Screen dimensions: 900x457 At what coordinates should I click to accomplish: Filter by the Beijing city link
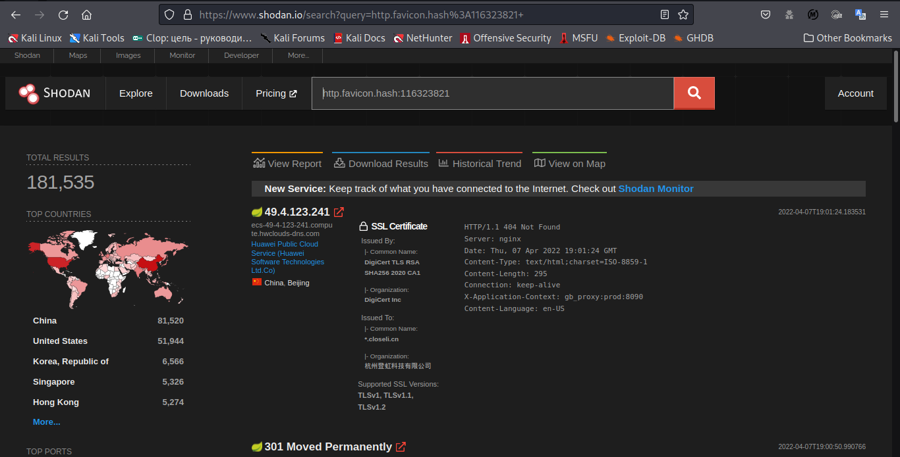coord(298,283)
